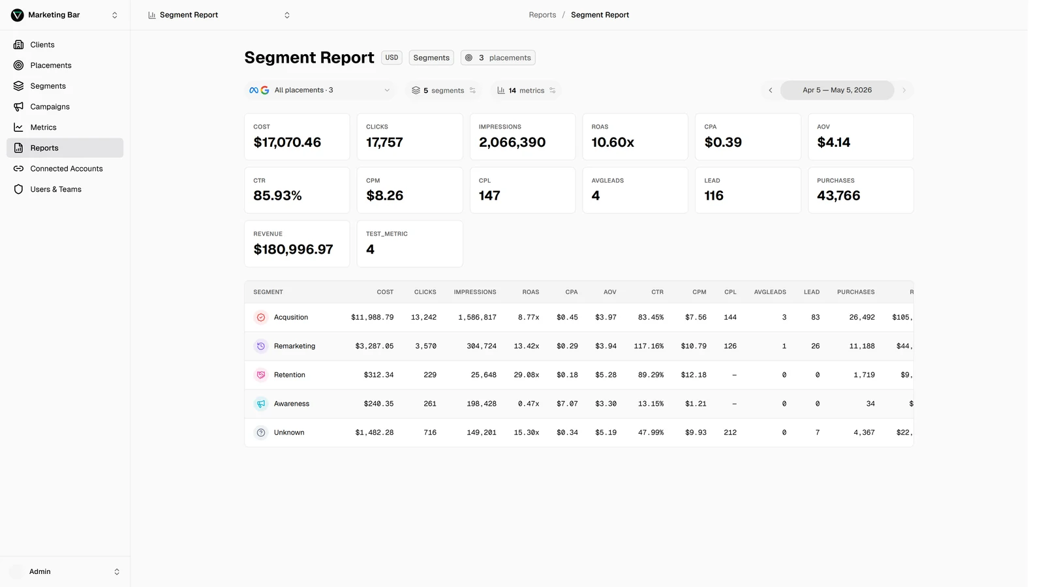The image size is (1044, 587).
Task: Navigate to Clients page
Action: click(x=65, y=44)
